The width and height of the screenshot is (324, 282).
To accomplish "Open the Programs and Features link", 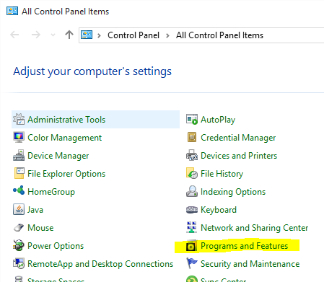I will pyautogui.click(x=245, y=246).
